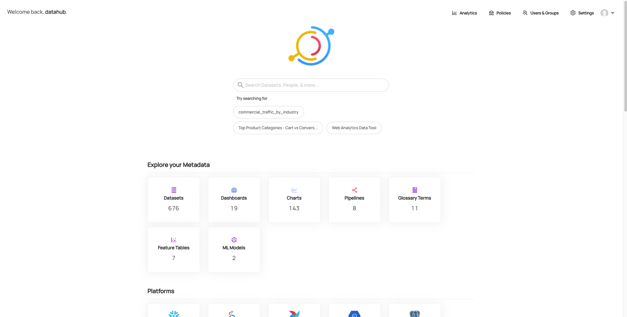Click the Explore your Metadata heading
The image size is (627, 317).
point(178,165)
